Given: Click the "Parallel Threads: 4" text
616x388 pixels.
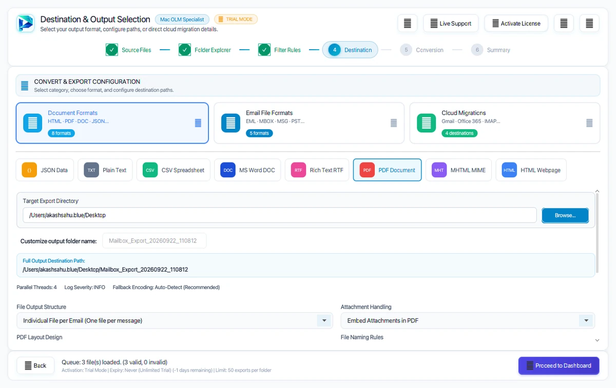Looking at the screenshot, I should 37,288.
